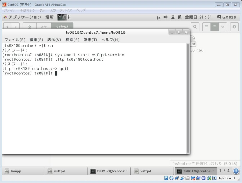Open VirtualBox ヘルプ menu
242x183 pixels.
pos(80,10)
